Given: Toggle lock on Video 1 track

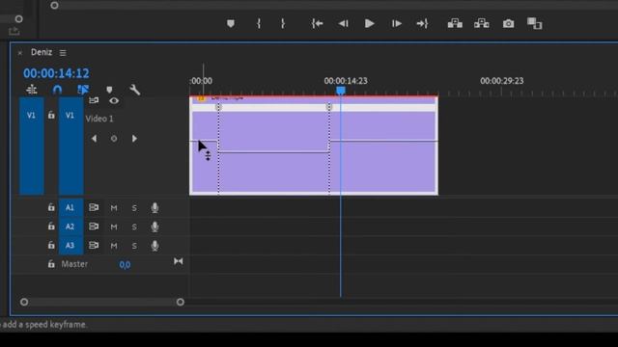Looking at the screenshot, I should [x=51, y=115].
